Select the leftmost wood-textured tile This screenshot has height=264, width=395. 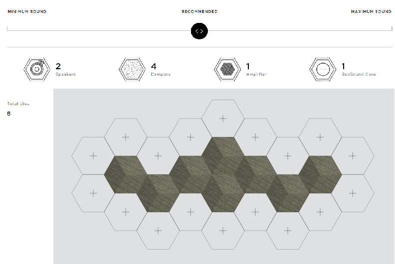click(125, 174)
